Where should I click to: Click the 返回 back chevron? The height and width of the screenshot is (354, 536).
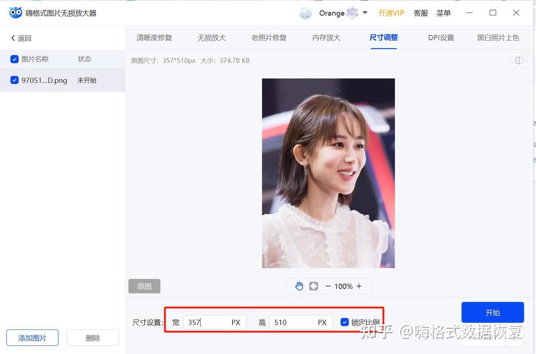(x=13, y=38)
